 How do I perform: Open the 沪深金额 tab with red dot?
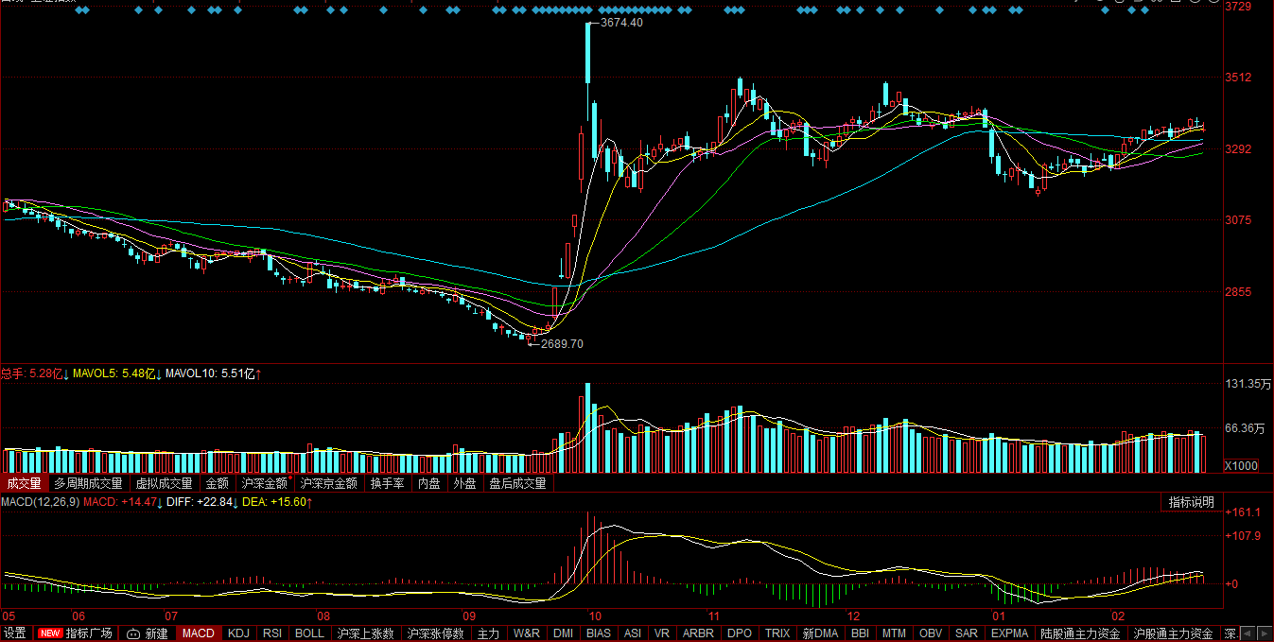click(265, 483)
